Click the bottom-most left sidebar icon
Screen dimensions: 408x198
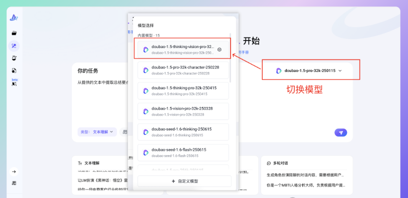click(x=14, y=183)
